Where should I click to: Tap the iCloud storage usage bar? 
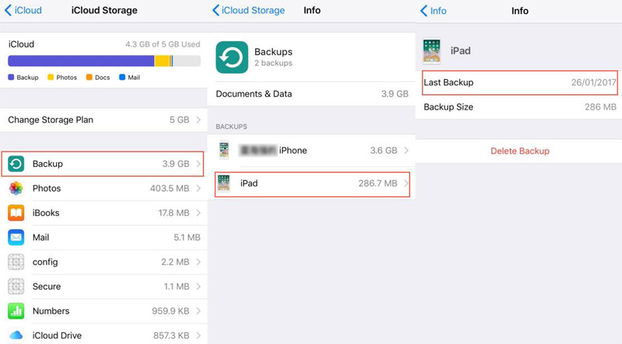[x=103, y=61]
